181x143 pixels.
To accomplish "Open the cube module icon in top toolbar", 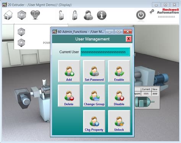I will pyautogui.click(x=22, y=15).
